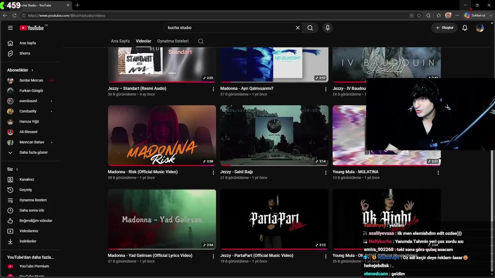The width and height of the screenshot is (495, 278).
Task: Expand the Siz section chevron
Action: coord(17,169)
